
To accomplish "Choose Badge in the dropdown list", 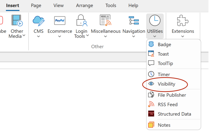I will point(164,44).
